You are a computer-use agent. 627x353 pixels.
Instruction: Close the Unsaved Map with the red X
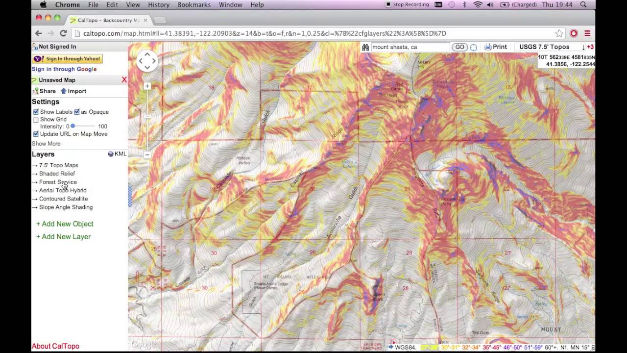click(x=124, y=80)
